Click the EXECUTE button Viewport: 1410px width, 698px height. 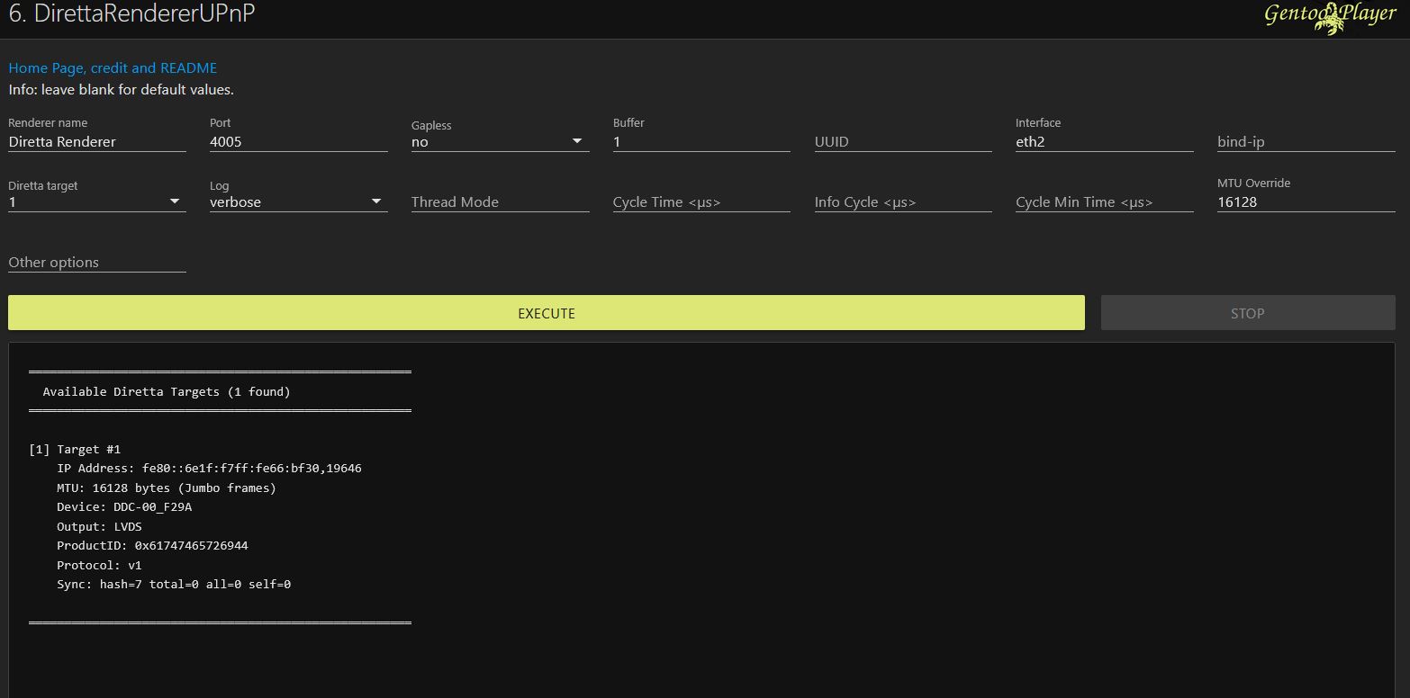click(x=547, y=313)
